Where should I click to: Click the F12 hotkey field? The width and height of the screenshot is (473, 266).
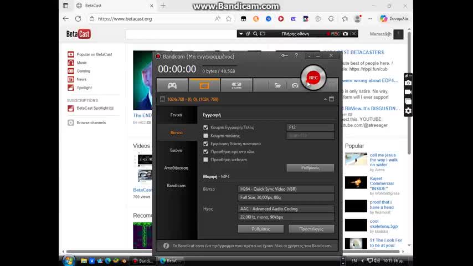click(x=310, y=127)
